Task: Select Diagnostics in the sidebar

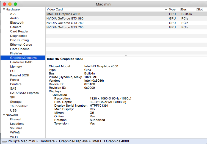Action: 19,36
